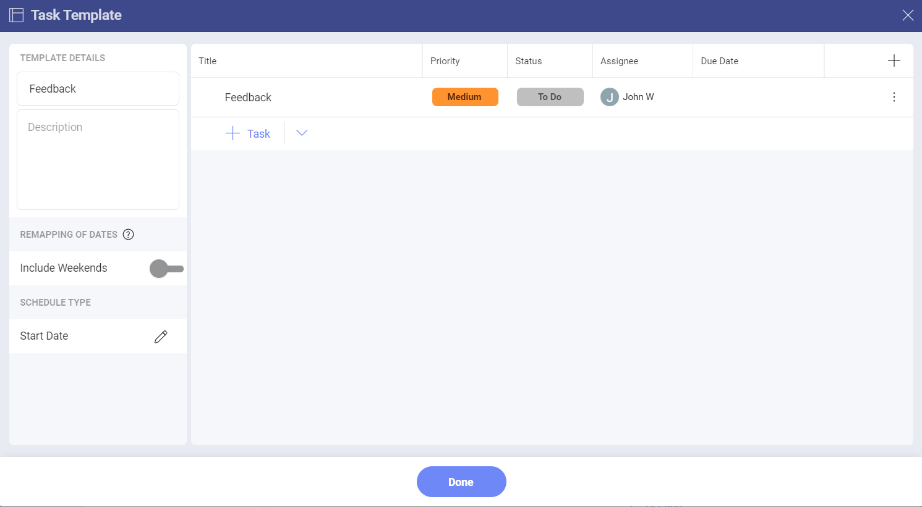Viewport: 922px width, 507px height.
Task: Click the help icon beside Remapping of Dates
Action: click(x=128, y=235)
